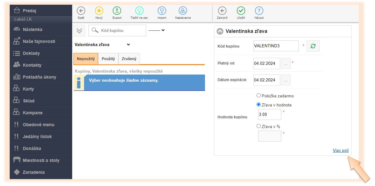Screen dimensions: 375x186
Task: Switch to the Zrušený tab
Action: click(x=129, y=59)
